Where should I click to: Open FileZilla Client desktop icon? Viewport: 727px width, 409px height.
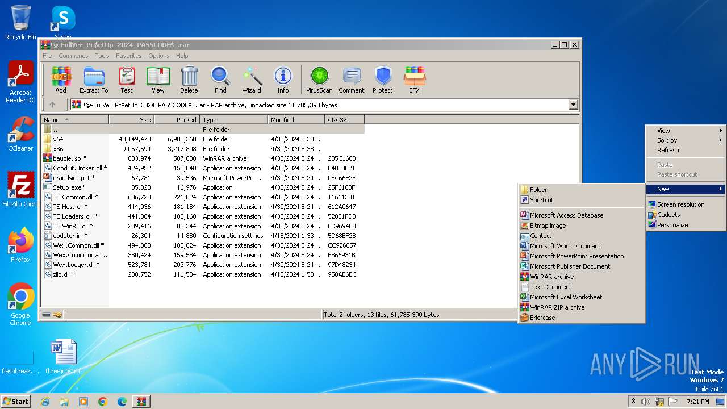click(x=20, y=189)
